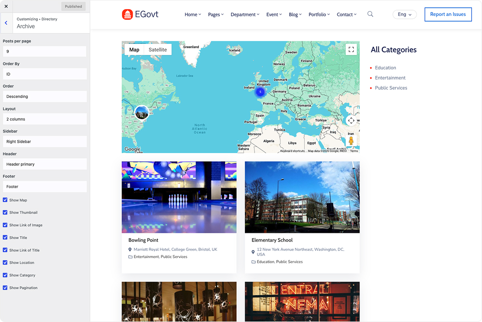Click the map camera pan control icon
482x322 pixels.
[351, 120]
